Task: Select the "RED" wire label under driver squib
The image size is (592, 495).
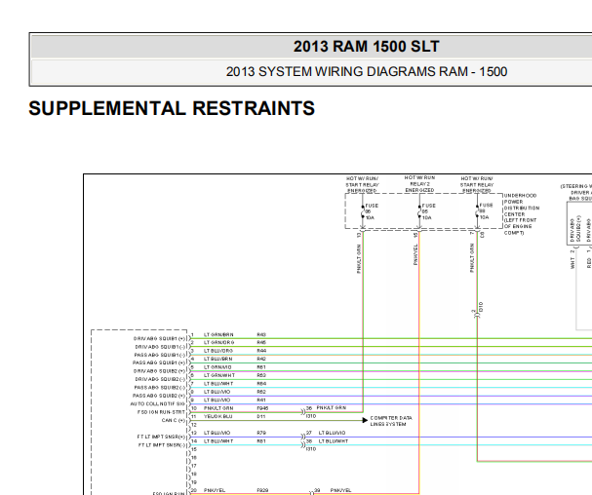Action: coord(589,263)
